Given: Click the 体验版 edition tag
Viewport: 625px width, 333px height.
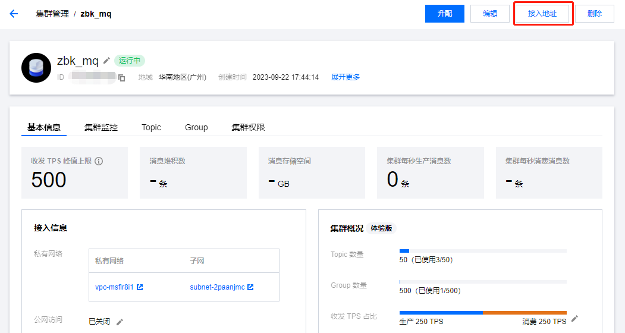Looking at the screenshot, I should [381, 228].
